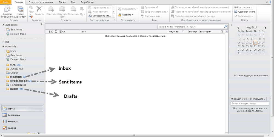Open the Файл tab
The width and height of the screenshot is (274, 137).
pyautogui.click(x=6, y=2)
